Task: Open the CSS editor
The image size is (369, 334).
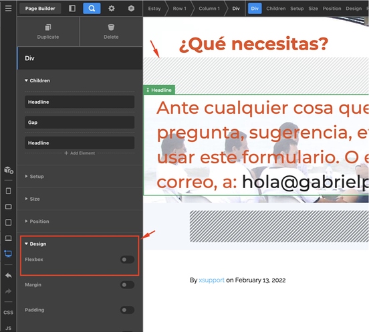Action: [8, 313]
